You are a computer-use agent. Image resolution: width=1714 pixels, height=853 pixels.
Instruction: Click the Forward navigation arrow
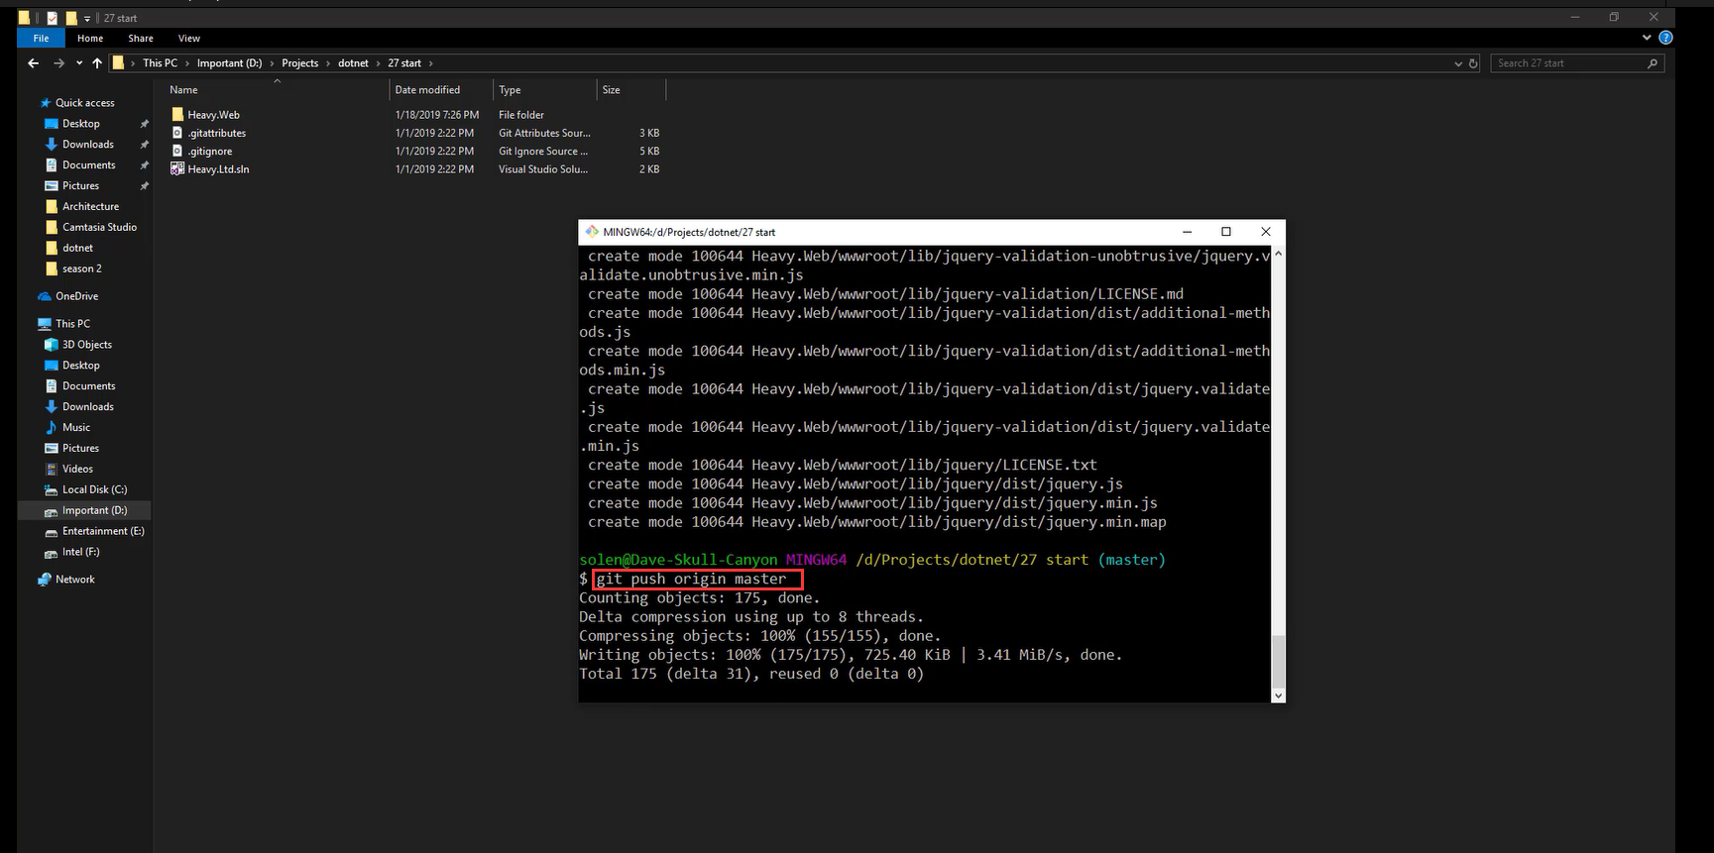click(x=58, y=63)
